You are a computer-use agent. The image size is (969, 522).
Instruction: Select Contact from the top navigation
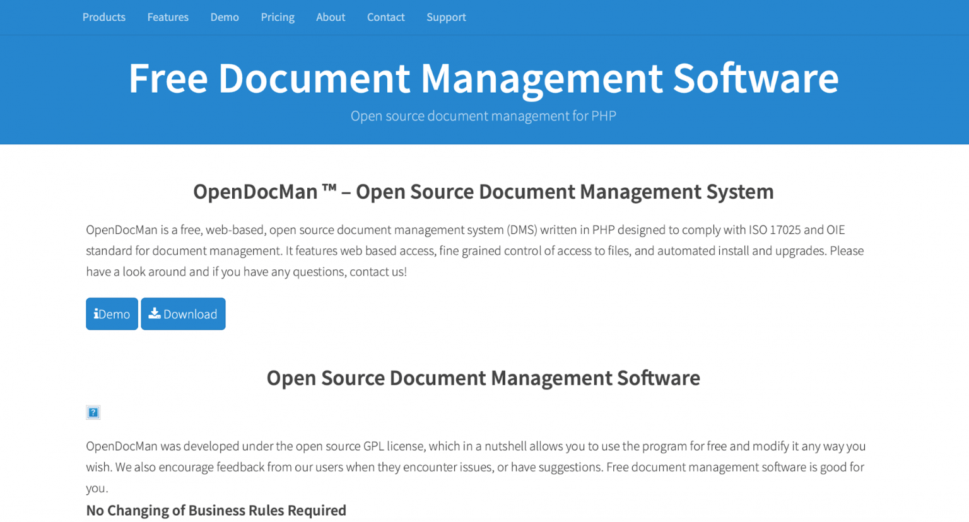coord(385,17)
